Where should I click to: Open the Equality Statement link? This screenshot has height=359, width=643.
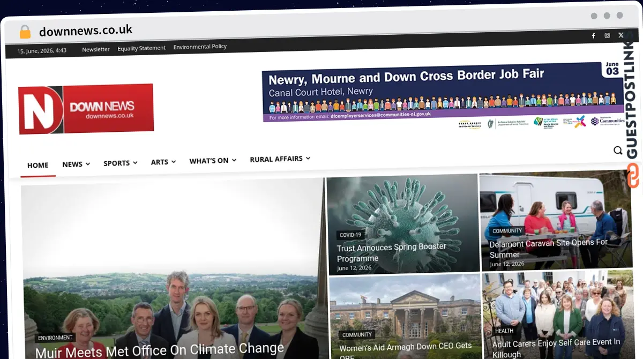141,48
